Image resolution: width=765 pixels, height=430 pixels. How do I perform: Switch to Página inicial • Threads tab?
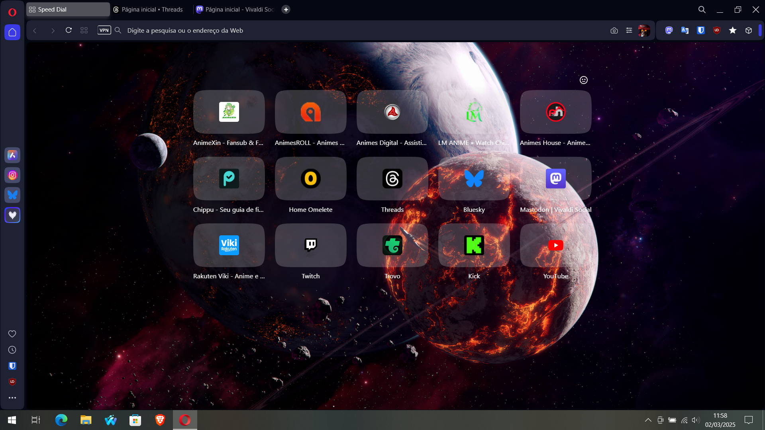coord(151,10)
